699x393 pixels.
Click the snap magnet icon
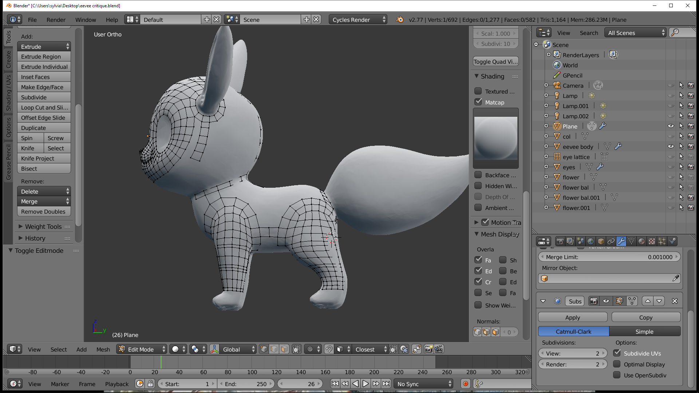coord(329,349)
